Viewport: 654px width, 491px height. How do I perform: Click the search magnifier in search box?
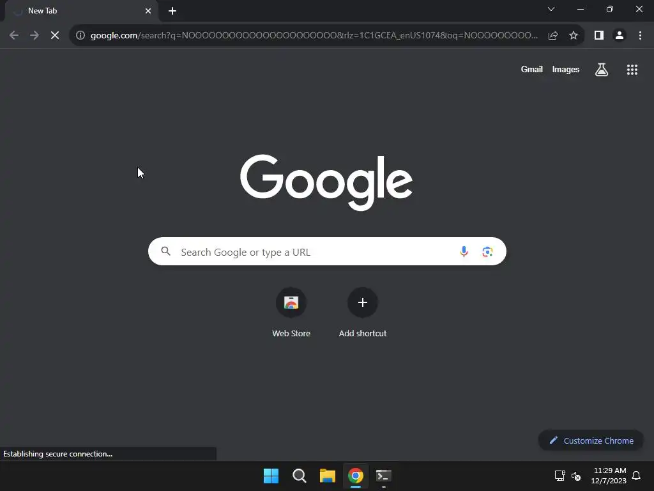click(166, 251)
